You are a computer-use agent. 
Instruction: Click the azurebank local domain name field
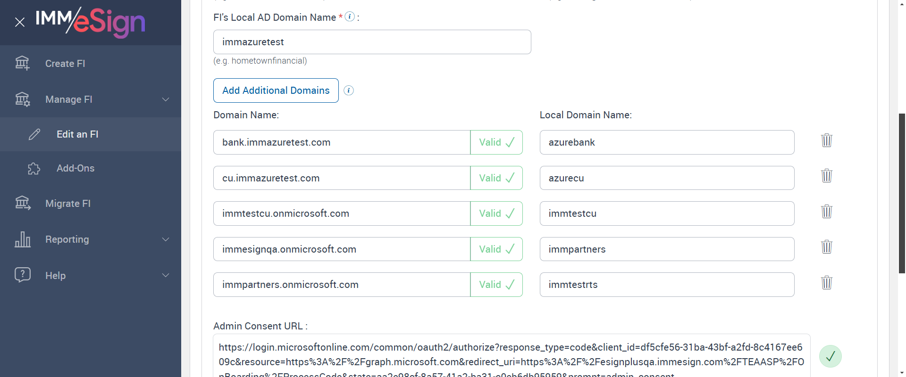(666, 142)
